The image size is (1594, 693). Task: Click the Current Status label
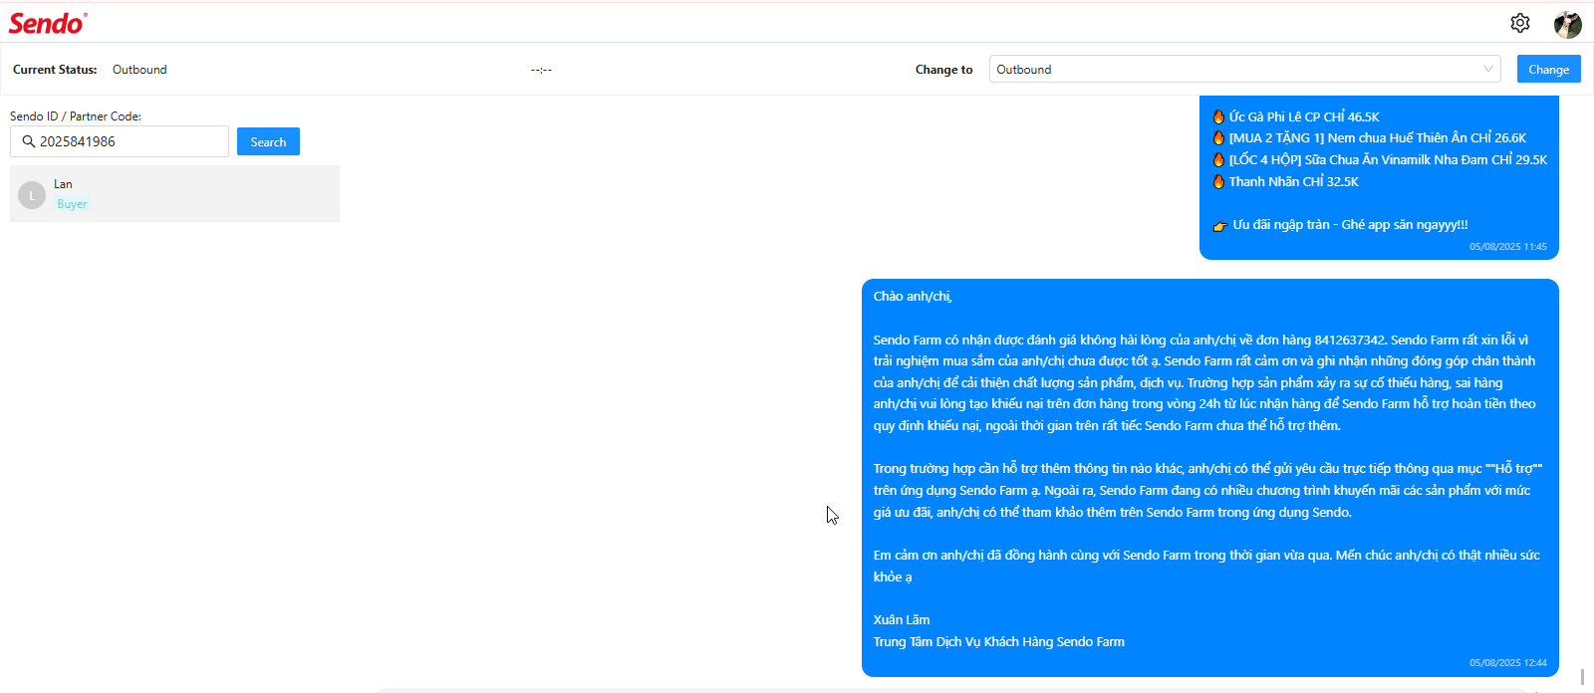tap(55, 70)
